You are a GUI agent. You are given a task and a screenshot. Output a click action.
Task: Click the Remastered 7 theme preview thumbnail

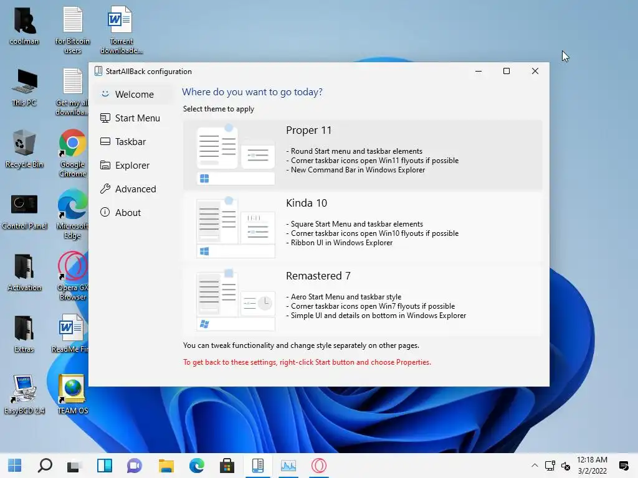pos(236,301)
